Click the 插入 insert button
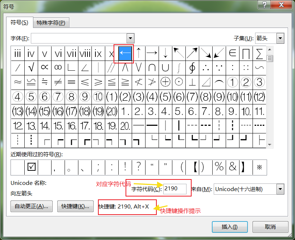The image size is (295, 240). pyautogui.click(x=229, y=227)
